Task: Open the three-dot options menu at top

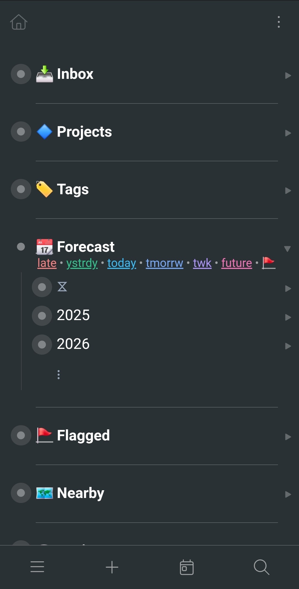Action: click(279, 22)
